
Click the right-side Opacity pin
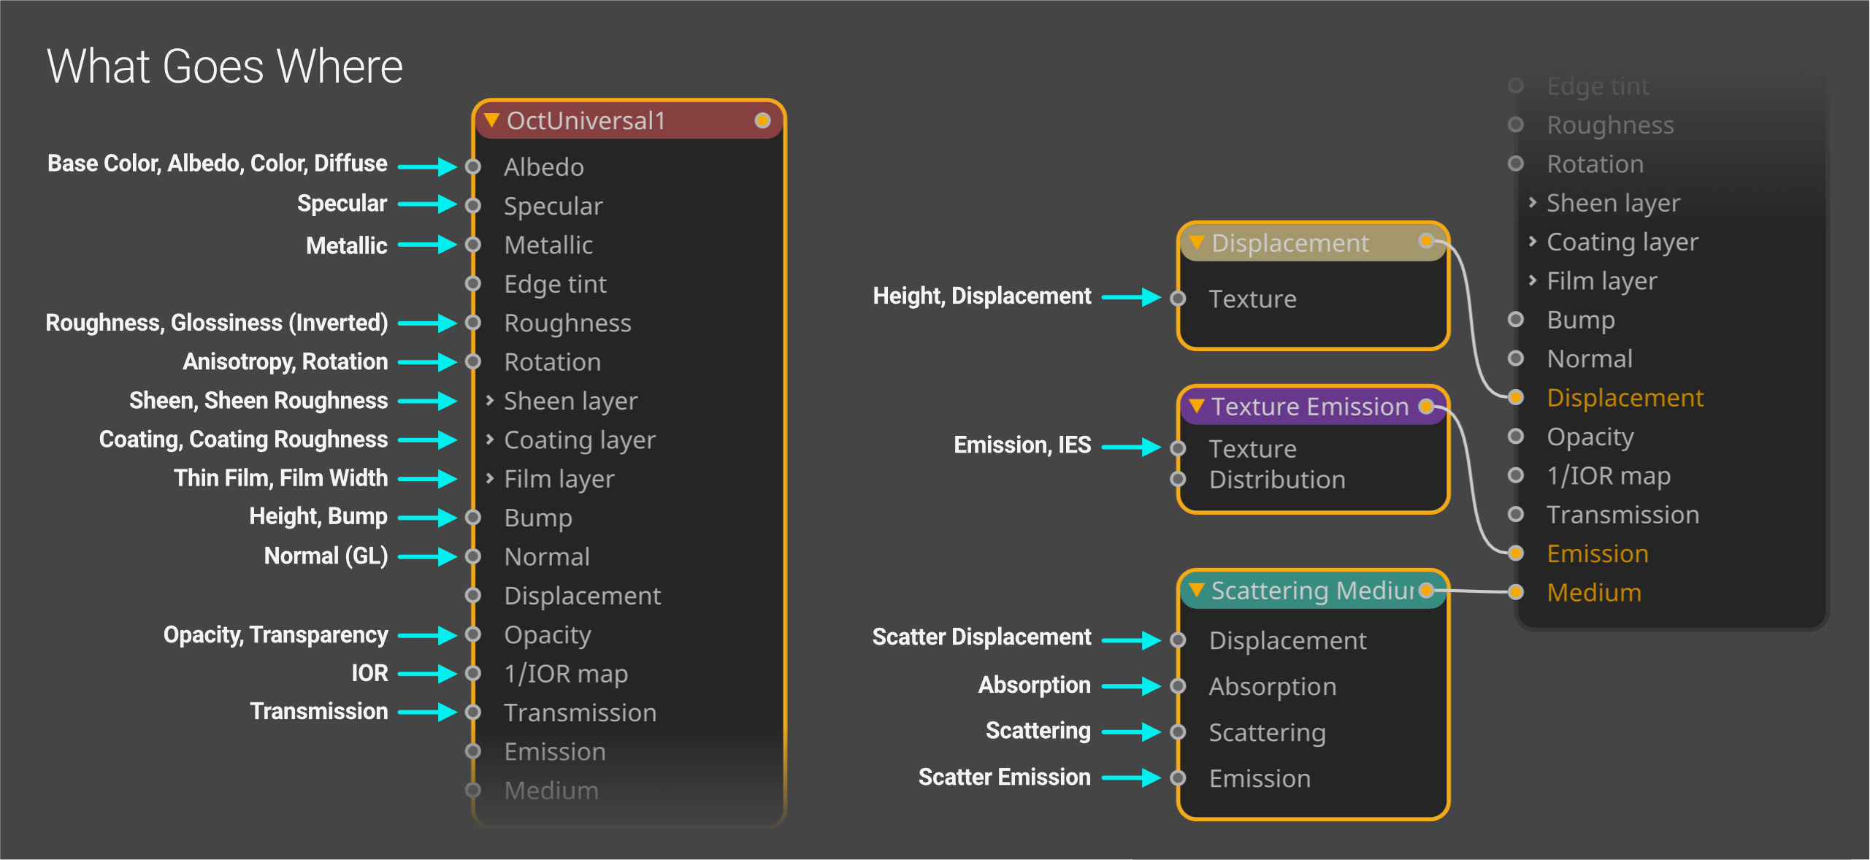coord(1516,436)
